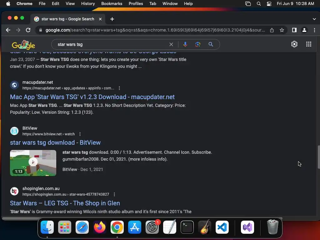The width and height of the screenshot is (320, 240).
Task: Launch Safari from the Dock
Action: coord(82,227)
